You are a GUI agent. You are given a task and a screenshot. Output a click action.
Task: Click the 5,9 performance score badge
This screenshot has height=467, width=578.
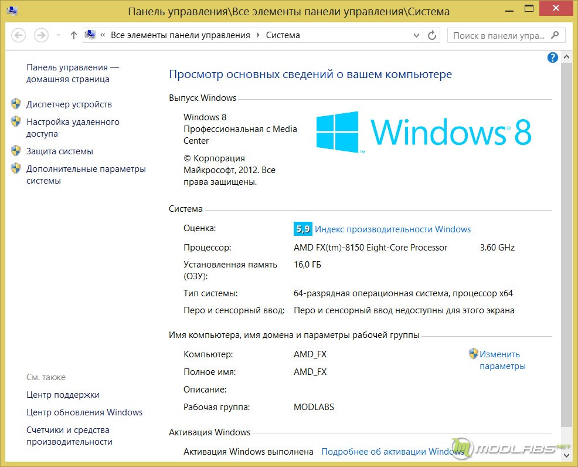point(303,229)
